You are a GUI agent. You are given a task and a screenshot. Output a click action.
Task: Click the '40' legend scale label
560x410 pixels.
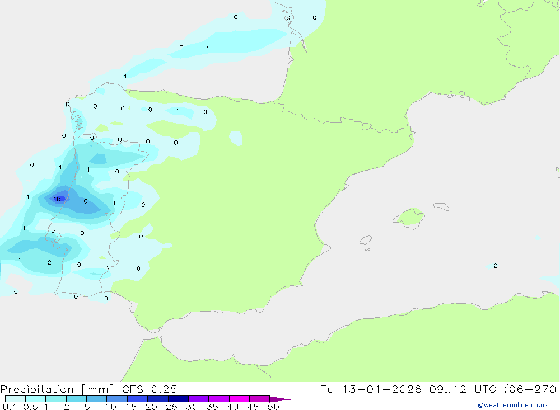(x=233, y=407)
